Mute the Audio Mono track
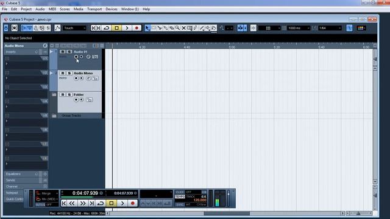The height and width of the screenshot is (219, 390). pyautogui.click(x=63, y=73)
